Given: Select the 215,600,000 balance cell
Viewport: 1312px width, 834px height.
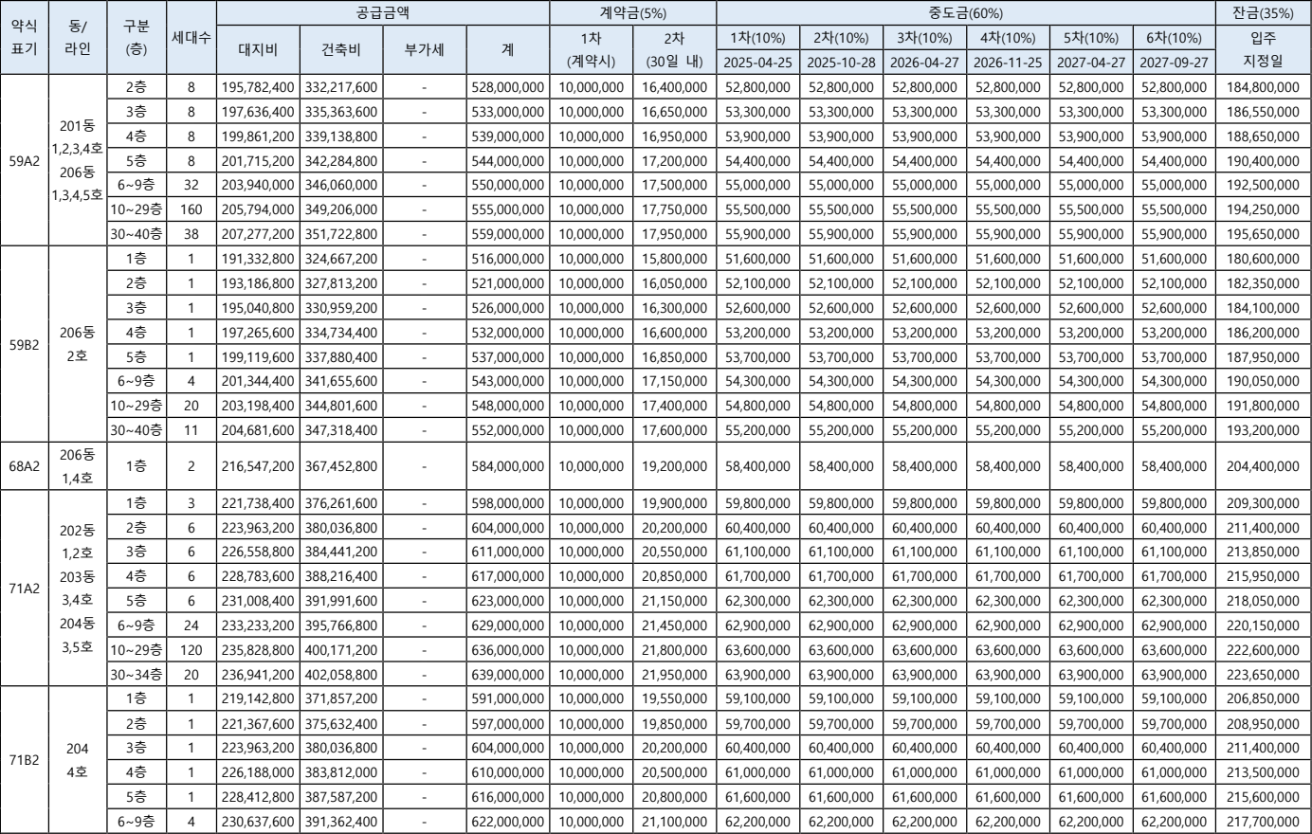Looking at the screenshot, I should click(1263, 795).
